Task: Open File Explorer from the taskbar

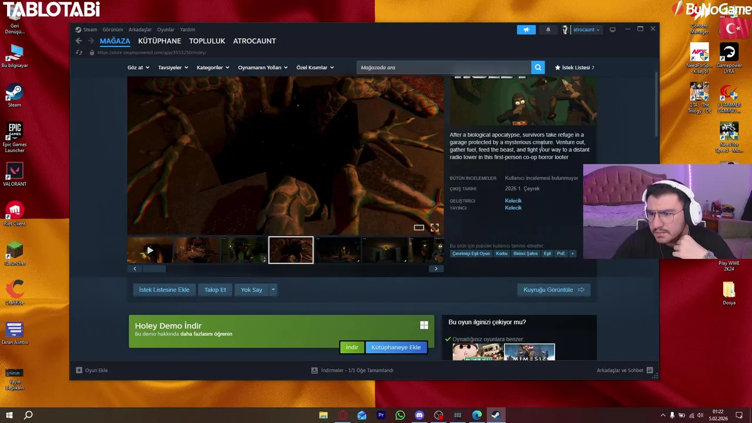Action: 323,415
